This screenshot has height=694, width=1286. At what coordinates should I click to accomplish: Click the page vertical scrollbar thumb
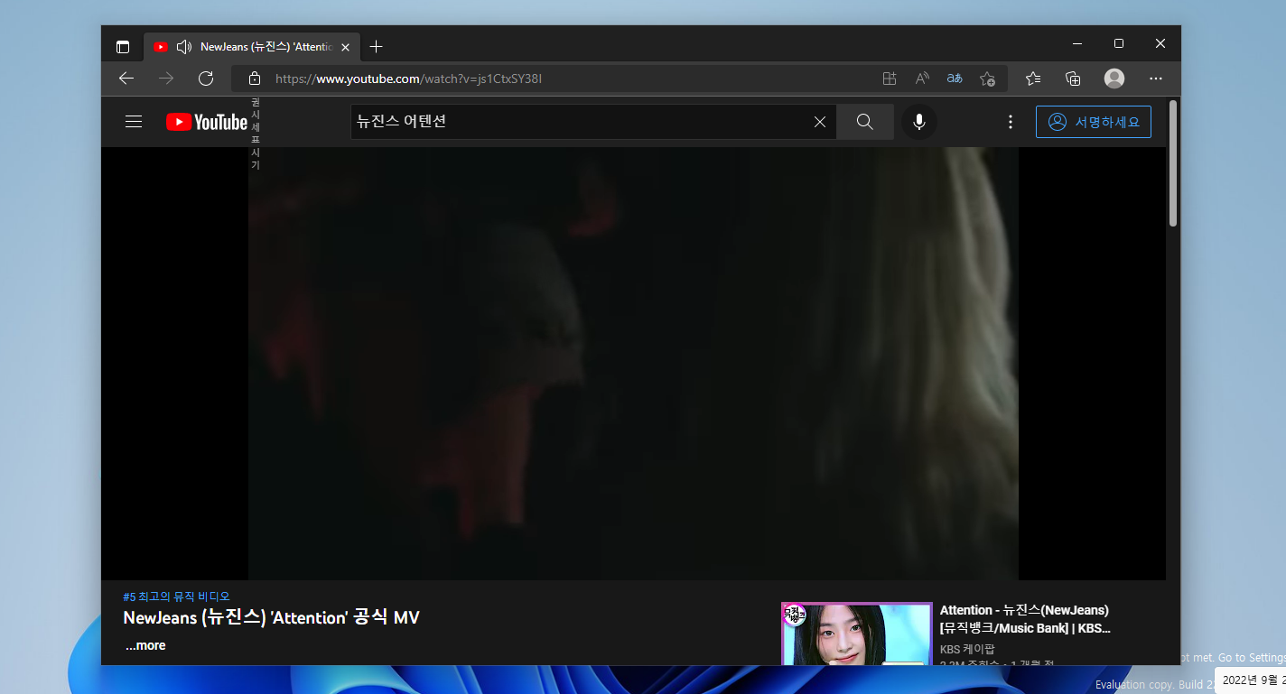[1172, 163]
